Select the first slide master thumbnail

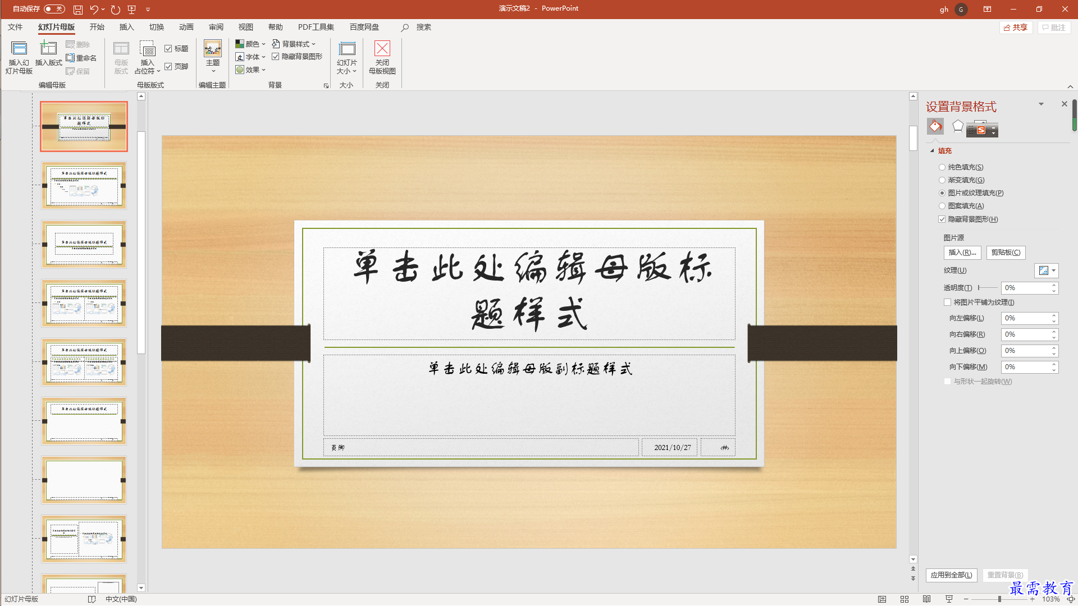tap(84, 127)
